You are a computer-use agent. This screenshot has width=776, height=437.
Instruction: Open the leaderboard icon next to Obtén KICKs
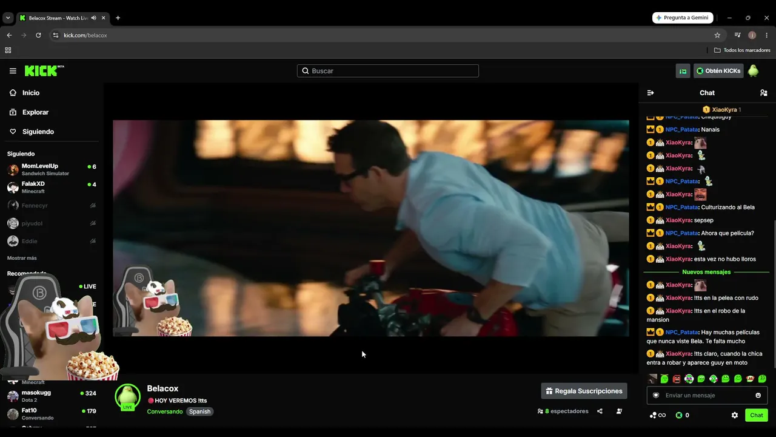pos(683,71)
